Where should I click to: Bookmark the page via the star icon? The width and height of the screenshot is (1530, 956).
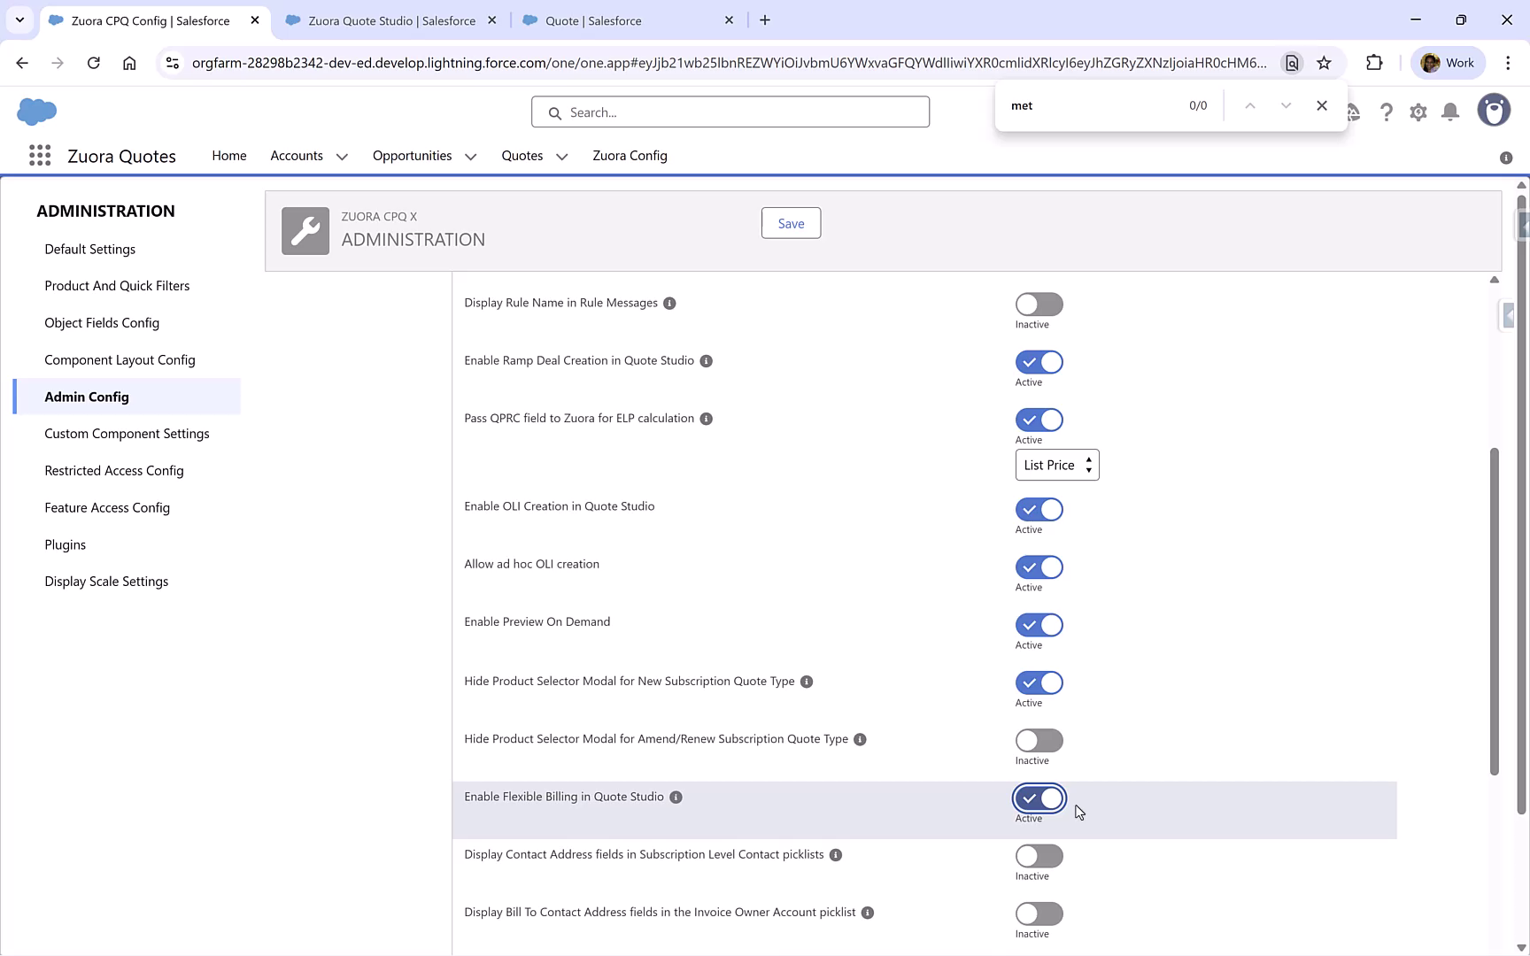[x=1325, y=63]
